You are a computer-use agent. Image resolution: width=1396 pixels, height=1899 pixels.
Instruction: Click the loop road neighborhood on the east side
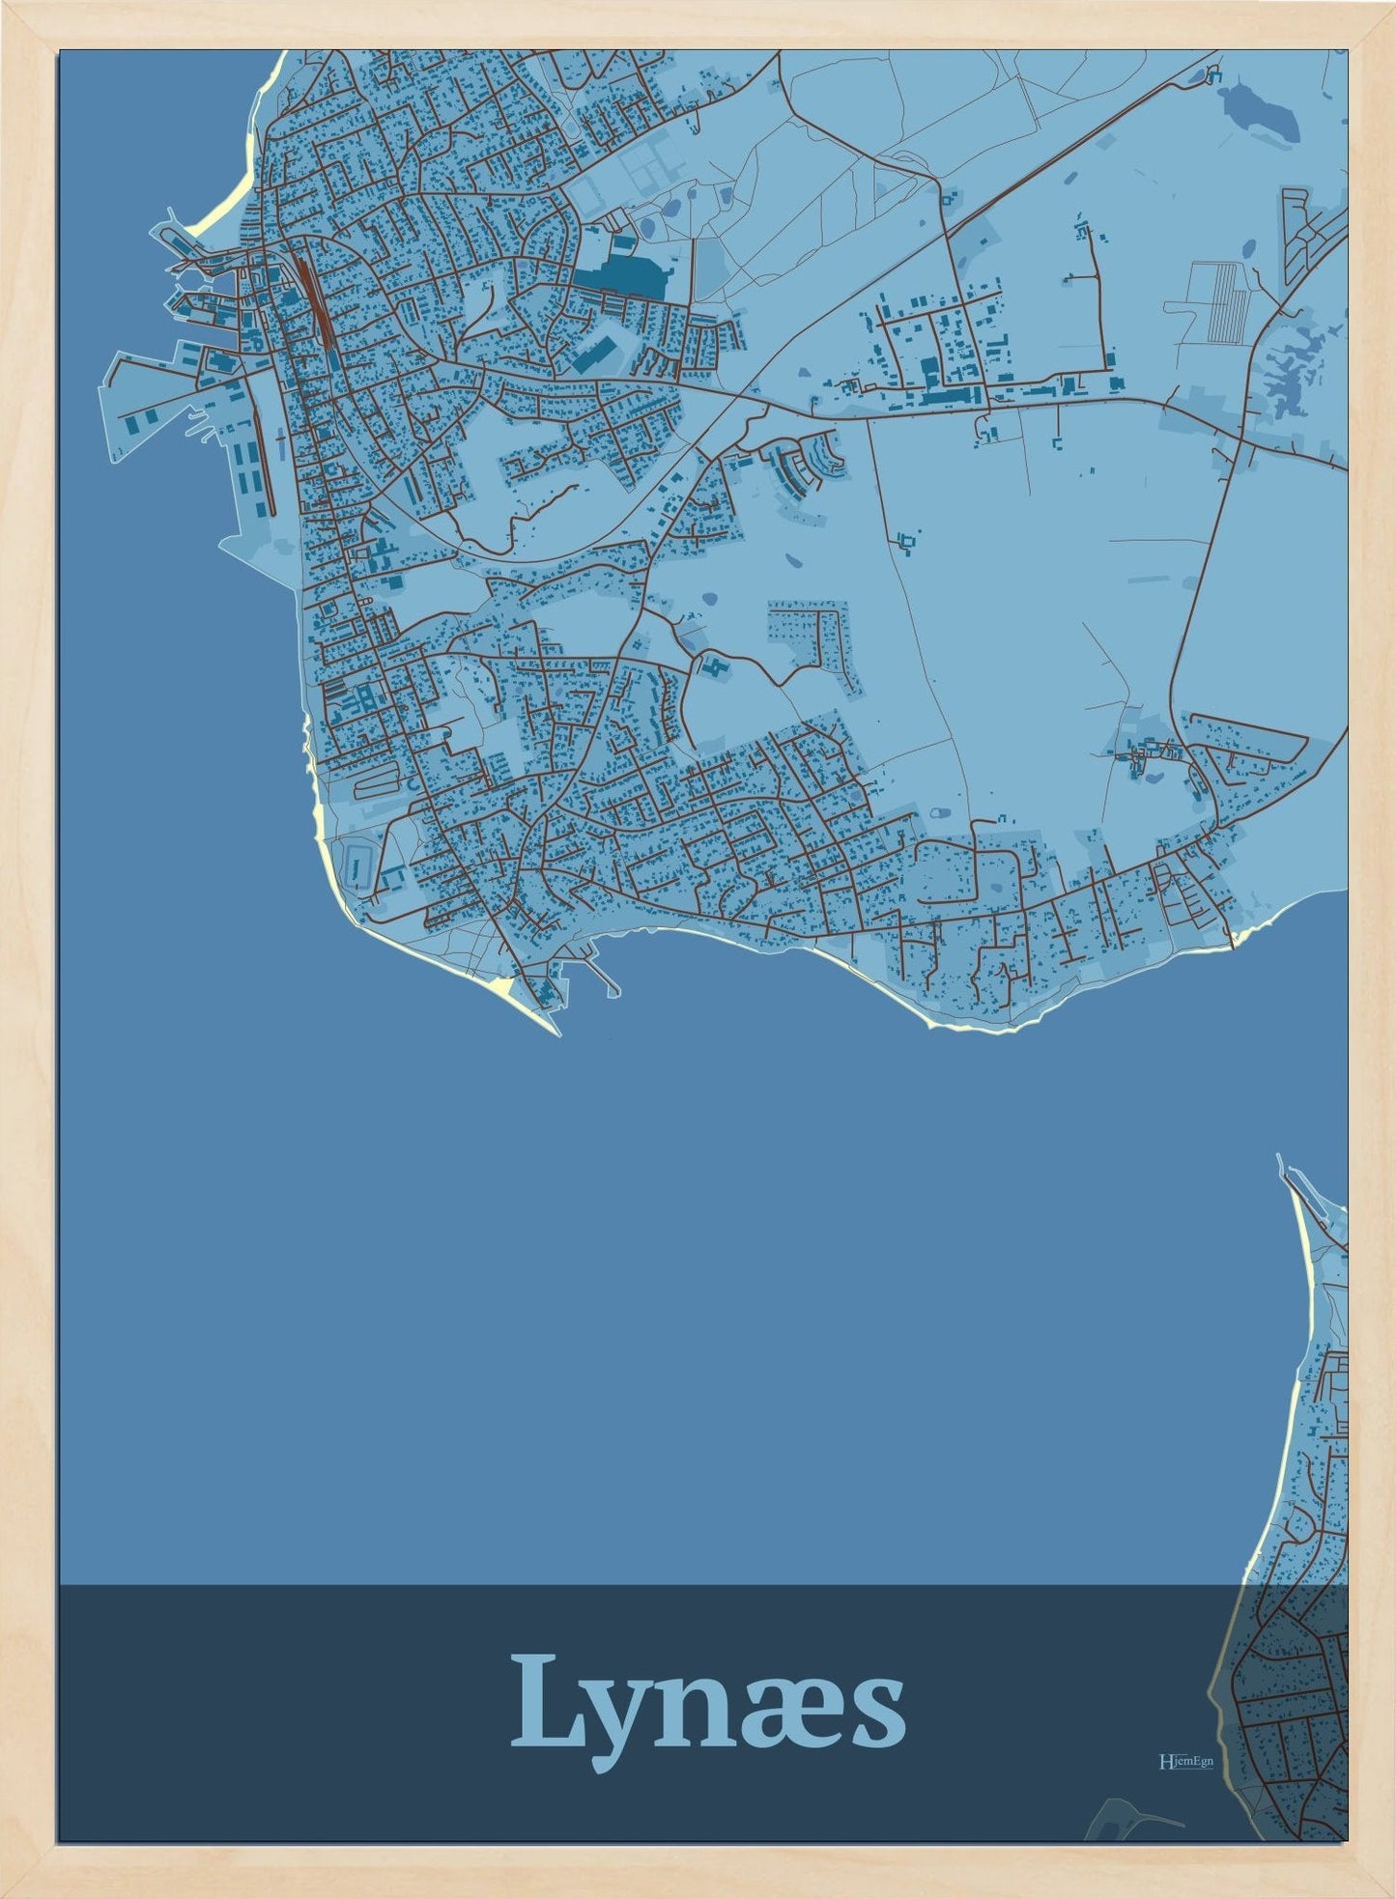tap(1251, 749)
